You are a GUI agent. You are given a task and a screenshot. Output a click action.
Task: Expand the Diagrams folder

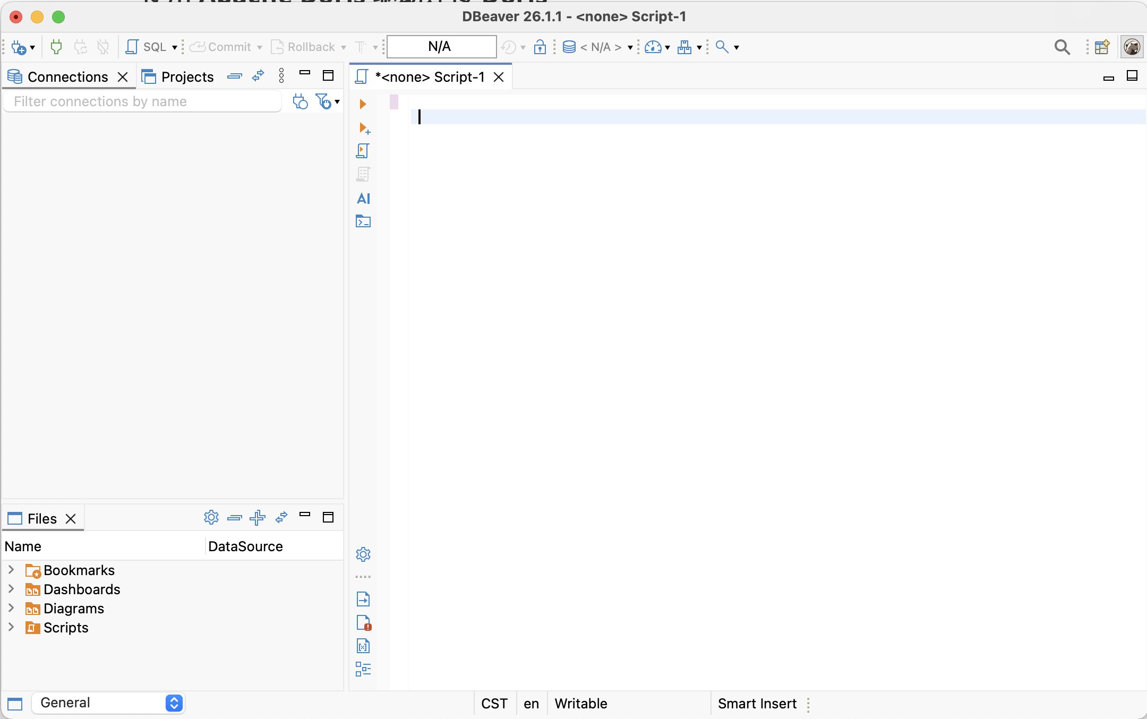11,607
